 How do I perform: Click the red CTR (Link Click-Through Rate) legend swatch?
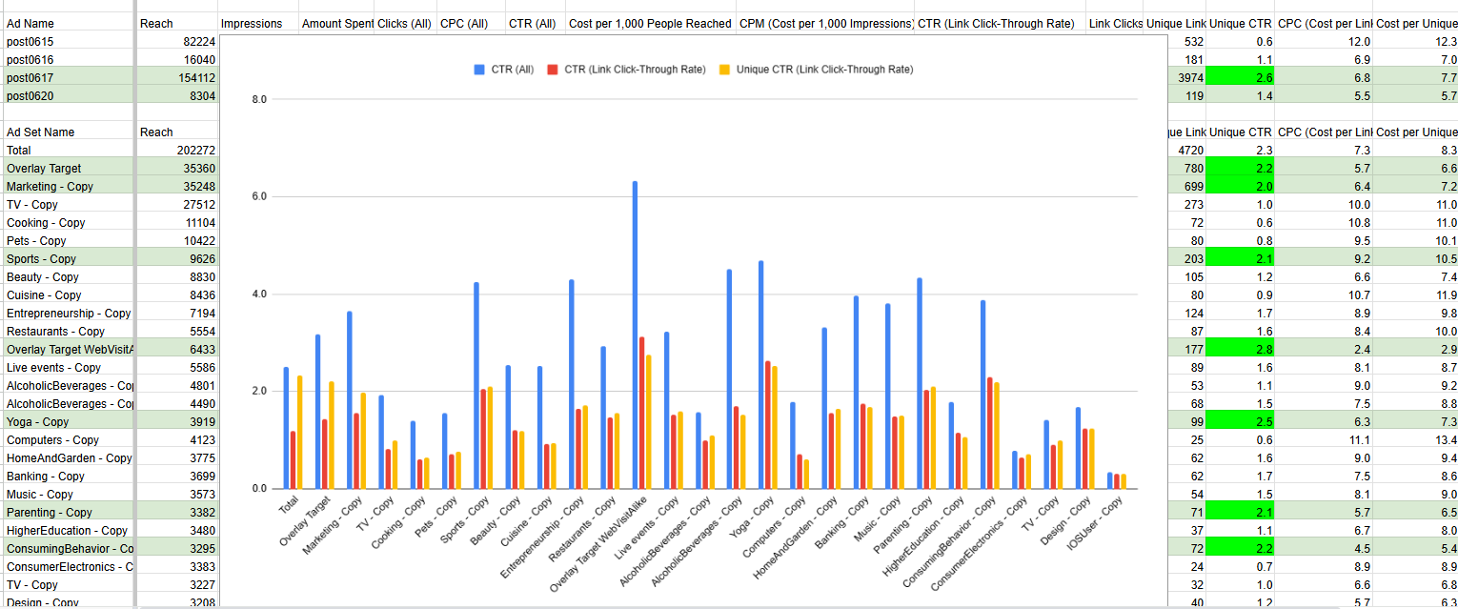[553, 69]
